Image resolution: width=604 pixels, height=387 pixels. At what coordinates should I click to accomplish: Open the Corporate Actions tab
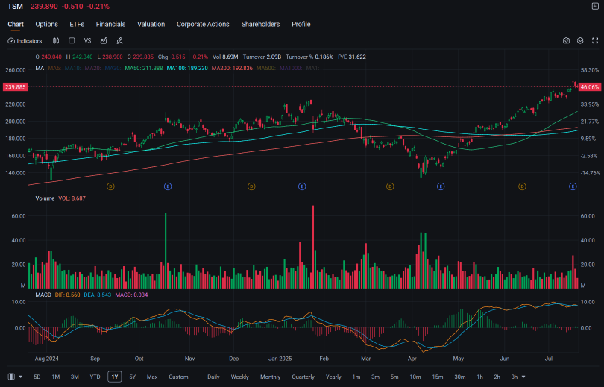click(203, 25)
